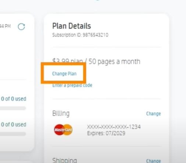Click the PM timestamp beside the refresh icon
This screenshot has height=163, width=186.
coord(5,26)
